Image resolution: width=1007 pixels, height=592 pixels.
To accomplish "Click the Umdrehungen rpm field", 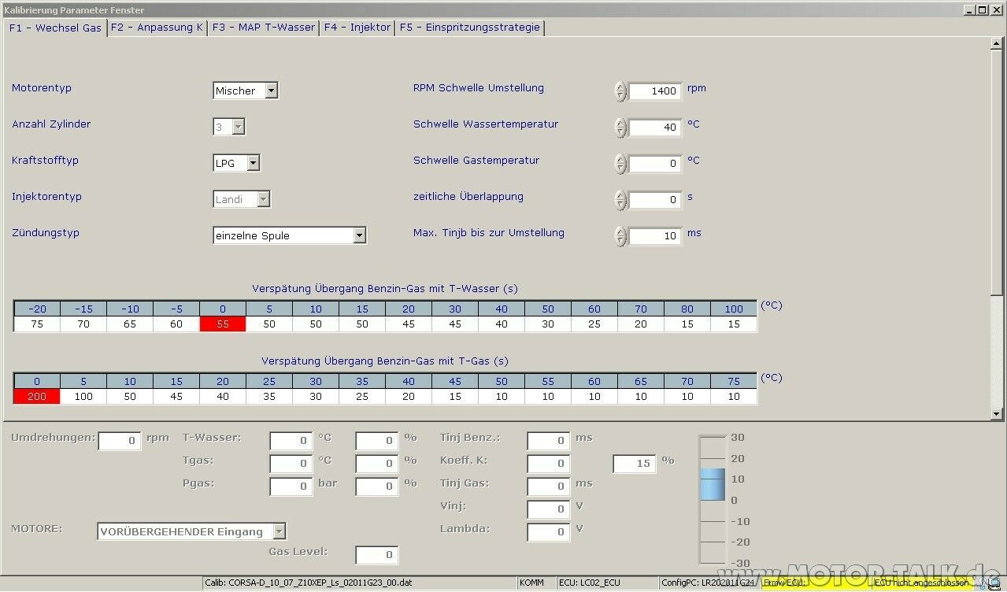I will click(120, 441).
